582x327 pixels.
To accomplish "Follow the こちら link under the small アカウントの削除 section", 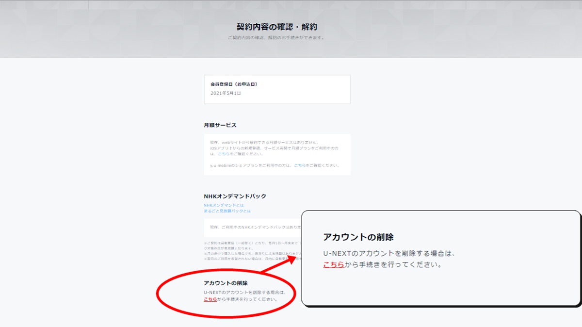I will click(x=210, y=299).
